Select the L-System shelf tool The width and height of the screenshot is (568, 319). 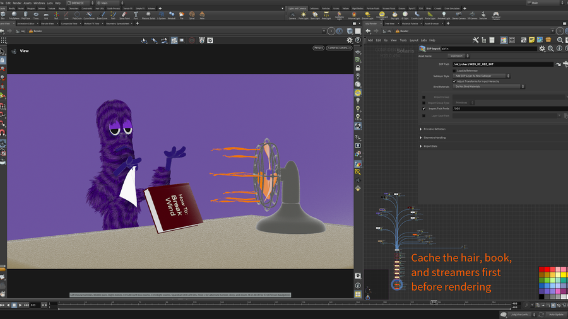(x=161, y=16)
